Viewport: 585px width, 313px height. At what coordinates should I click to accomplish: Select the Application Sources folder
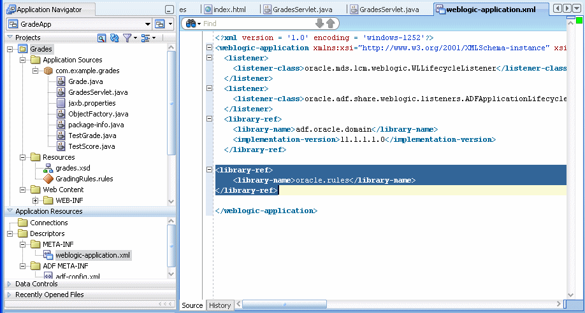pos(73,60)
